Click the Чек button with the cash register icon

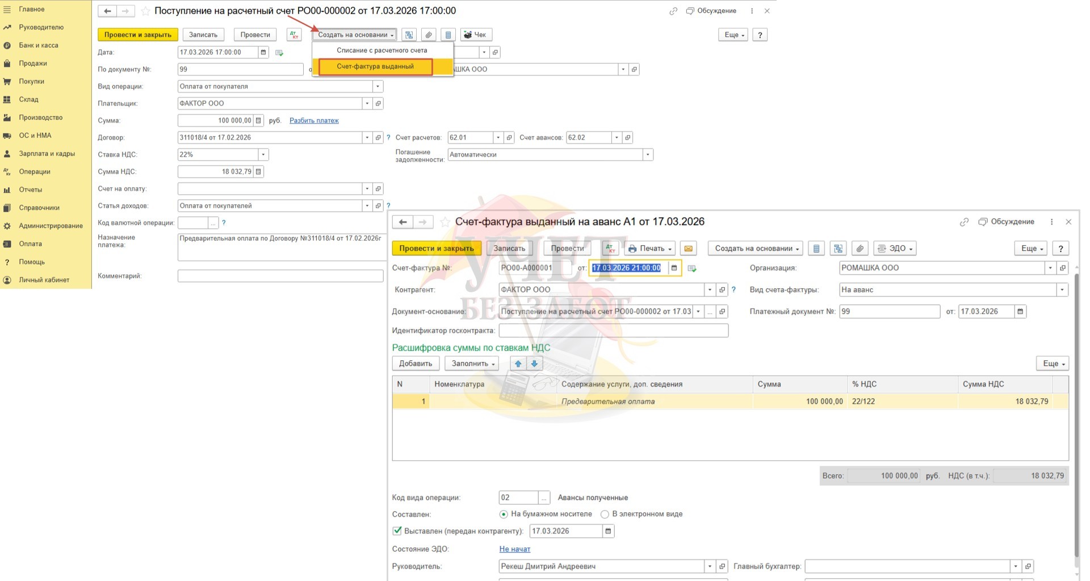[x=476, y=35]
